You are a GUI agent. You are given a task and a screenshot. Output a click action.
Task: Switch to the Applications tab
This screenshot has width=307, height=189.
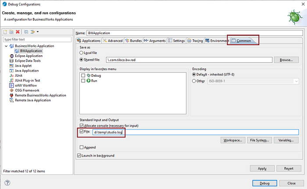pyautogui.click(x=89, y=41)
